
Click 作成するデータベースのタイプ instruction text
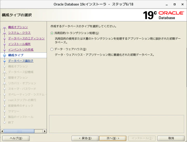coord(84,26)
